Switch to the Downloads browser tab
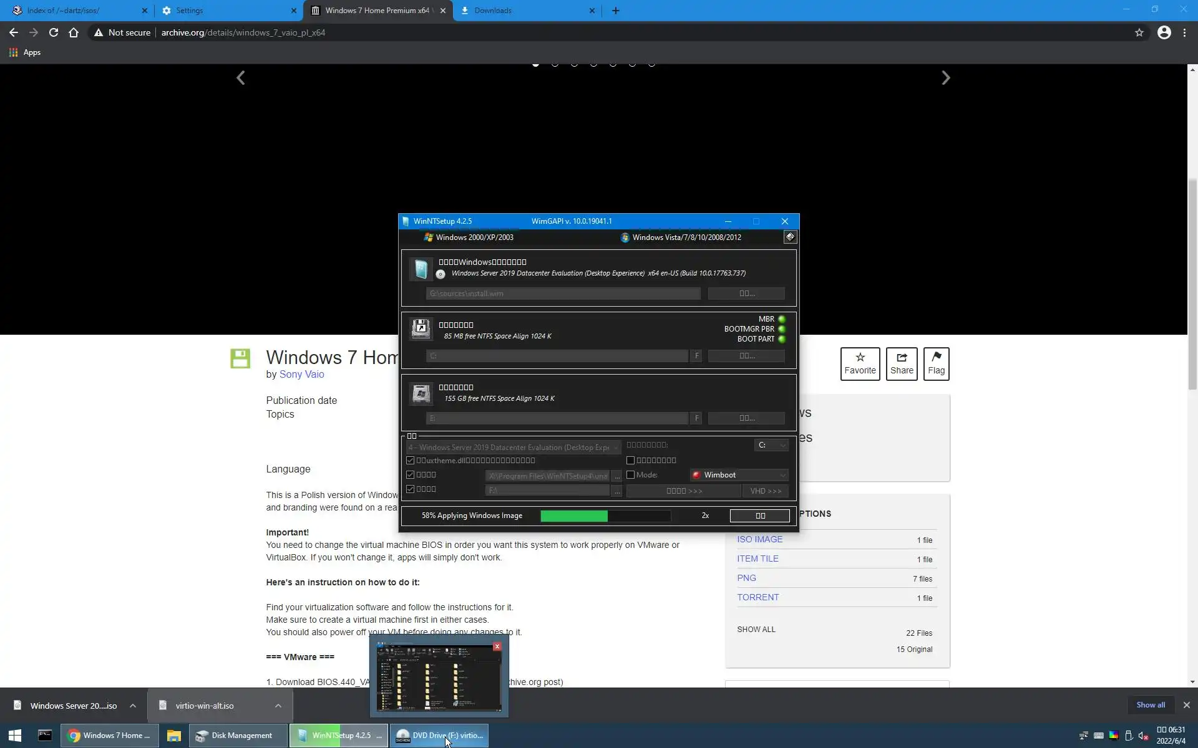Image resolution: width=1198 pixels, height=748 pixels. point(523,11)
